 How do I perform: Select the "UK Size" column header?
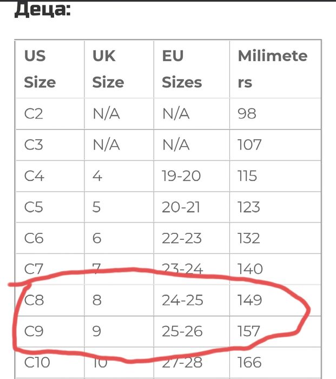click(108, 69)
